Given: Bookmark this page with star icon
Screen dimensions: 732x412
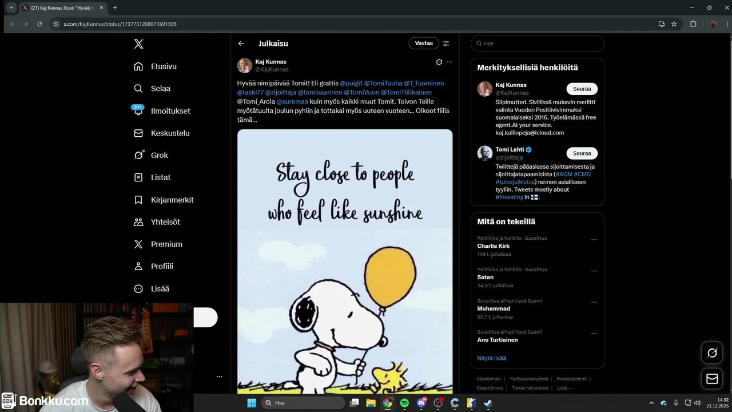Looking at the screenshot, I should coord(674,24).
